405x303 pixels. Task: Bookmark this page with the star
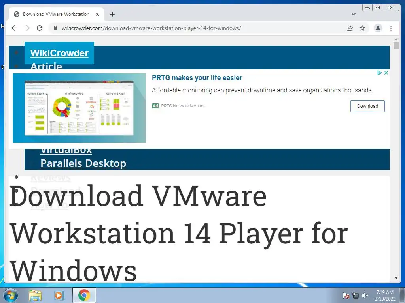point(362,28)
